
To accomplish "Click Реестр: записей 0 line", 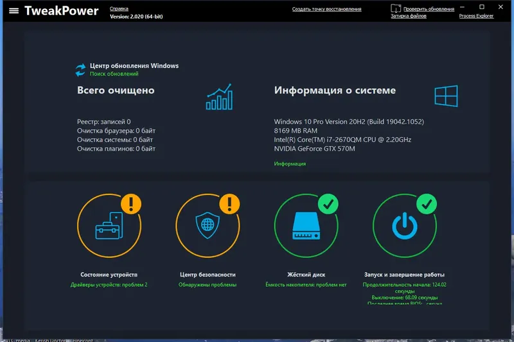I will point(103,122).
